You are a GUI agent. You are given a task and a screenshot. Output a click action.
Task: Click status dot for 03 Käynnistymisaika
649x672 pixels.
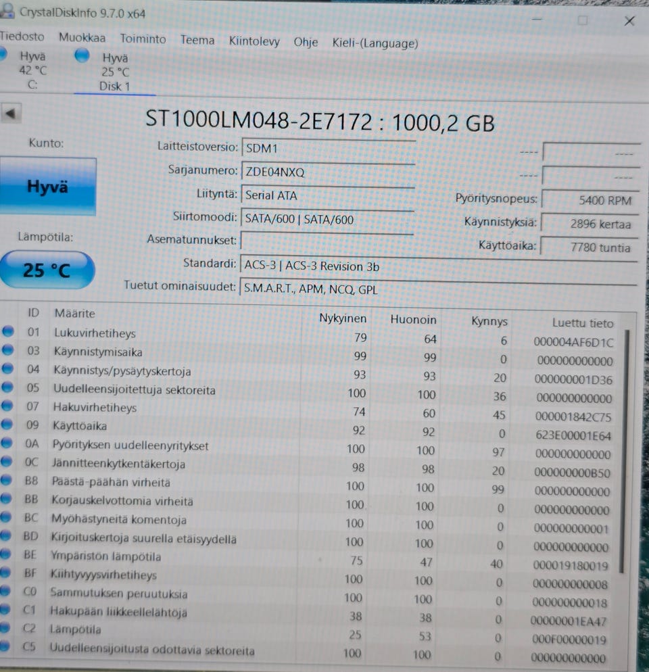click(x=7, y=350)
